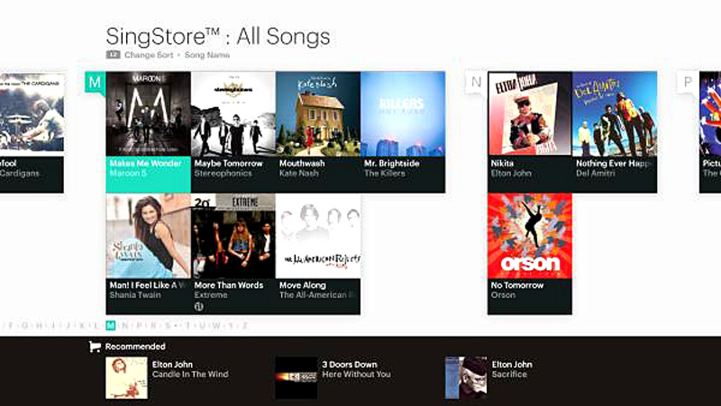Image resolution: width=721 pixels, height=406 pixels.
Task: Click the info icon under More Than Words
Action: point(198,307)
